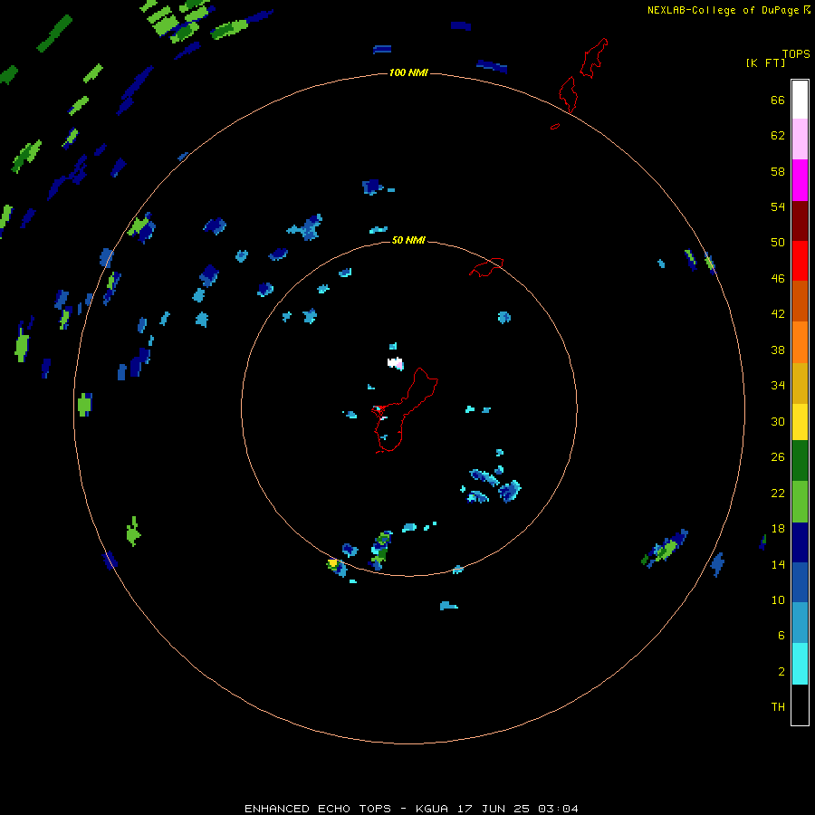Click the dark green legend swatch
Image resolution: width=815 pixels, height=815 pixels.
pyautogui.click(x=800, y=461)
